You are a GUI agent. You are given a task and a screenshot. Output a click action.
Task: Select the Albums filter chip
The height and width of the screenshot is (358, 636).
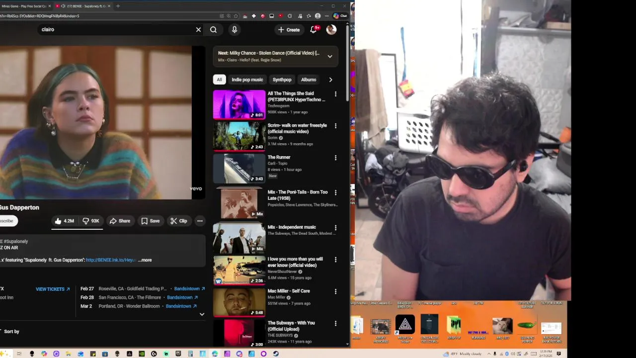(309, 80)
